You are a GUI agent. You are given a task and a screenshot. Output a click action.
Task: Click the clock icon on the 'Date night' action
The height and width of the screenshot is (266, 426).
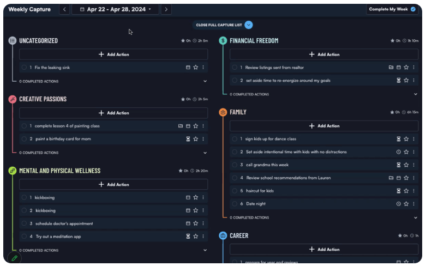point(398,204)
